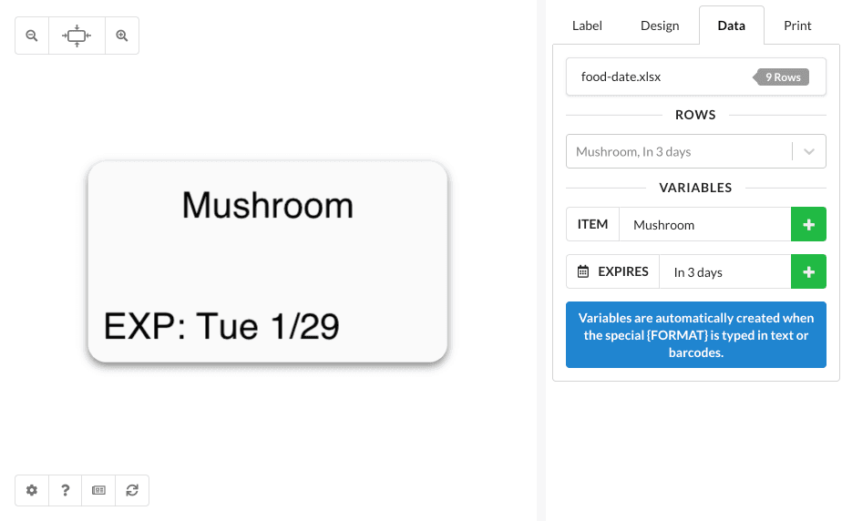Open the rows dropdown showing Mushroom
Screen dimensions: 842x521
click(679, 152)
